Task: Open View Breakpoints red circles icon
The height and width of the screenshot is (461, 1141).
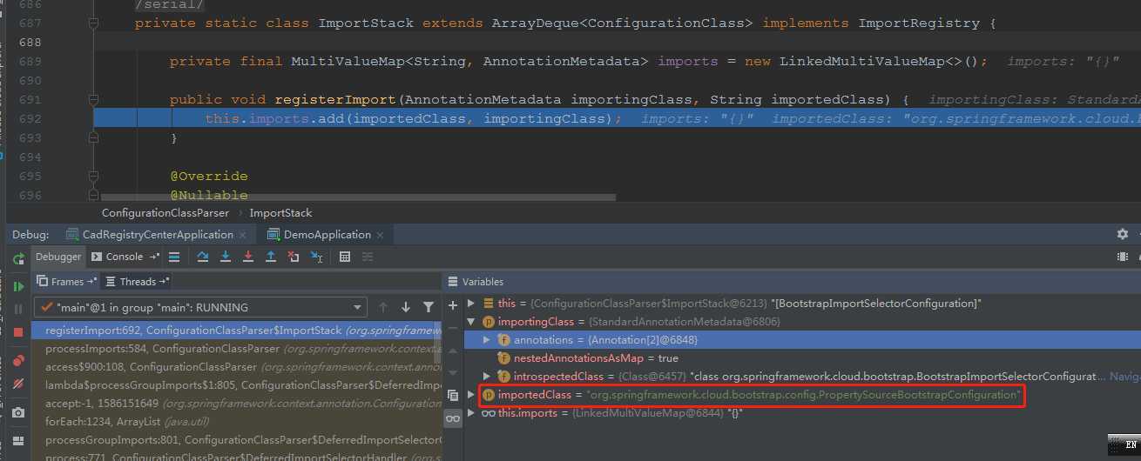Action: (18, 360)
